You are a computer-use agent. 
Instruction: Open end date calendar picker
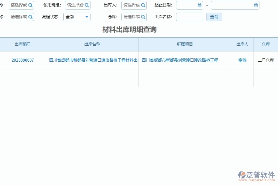(x=255, y=5)
